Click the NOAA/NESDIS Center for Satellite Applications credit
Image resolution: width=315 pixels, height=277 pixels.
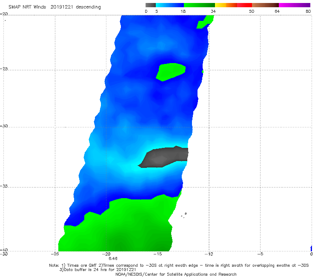click(x=176, y=274)
